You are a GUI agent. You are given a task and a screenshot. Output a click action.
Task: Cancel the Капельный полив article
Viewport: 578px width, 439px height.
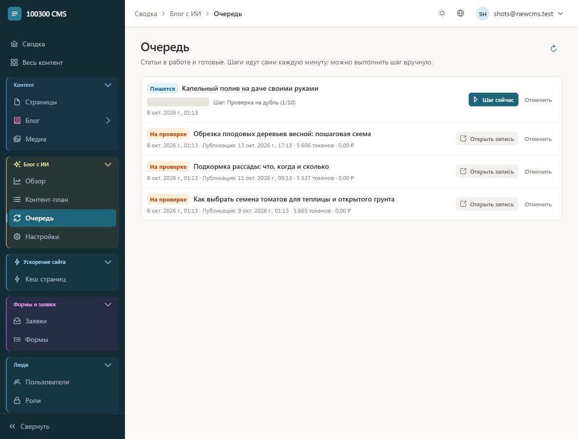point(538,100)
